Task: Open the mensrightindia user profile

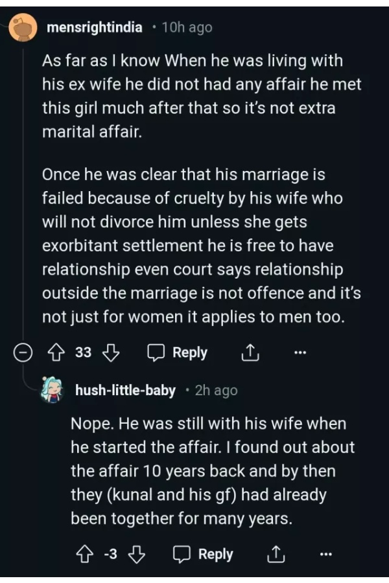Action: [x=95, y=27]
